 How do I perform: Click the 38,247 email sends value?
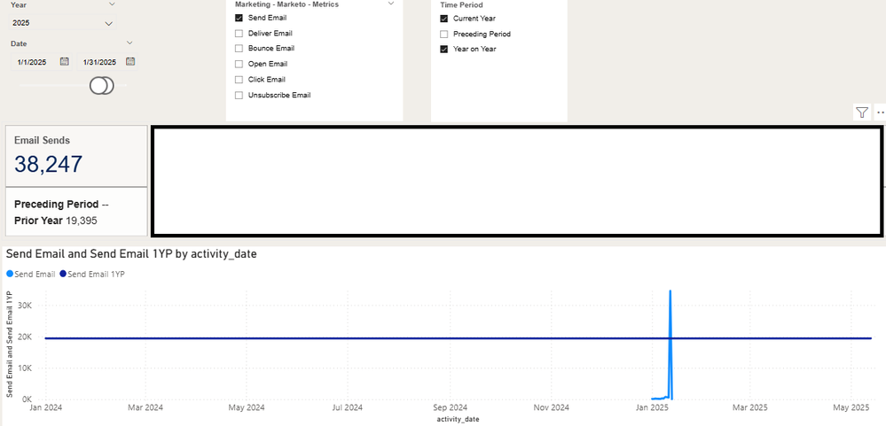click(49, 164)
